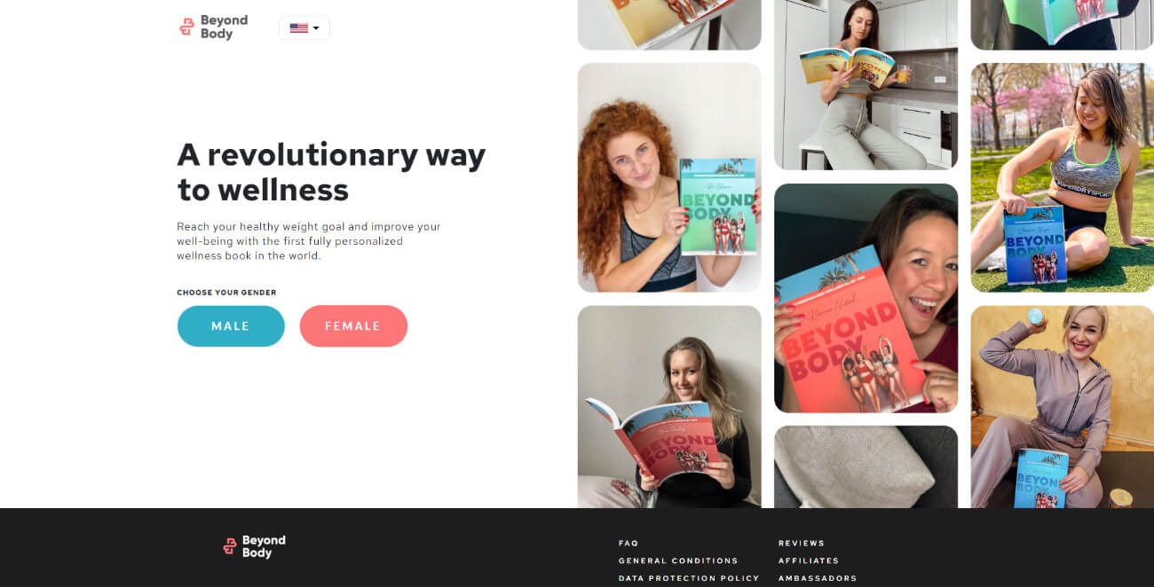Click the 'A revolutionary way to wellness' heading
1154x587 pixels.
pos(331,172)
